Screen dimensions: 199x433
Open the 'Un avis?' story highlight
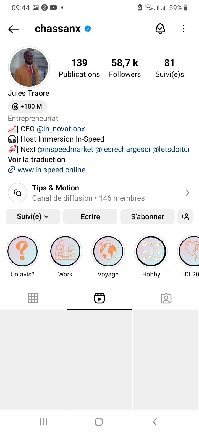[22, 251]
